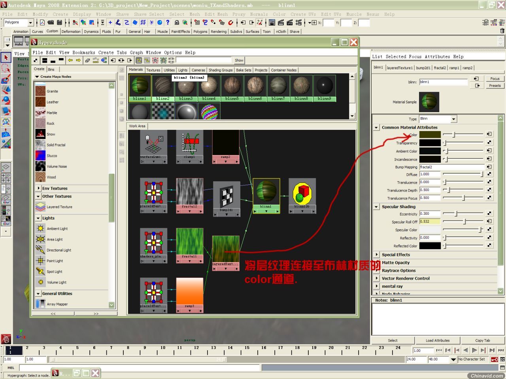
Task: Switch to the Textures tab in Hypershade
Action: pos(153,70)
